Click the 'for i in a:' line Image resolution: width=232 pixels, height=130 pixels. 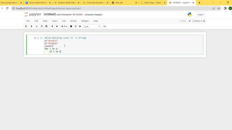coord(51,49)
